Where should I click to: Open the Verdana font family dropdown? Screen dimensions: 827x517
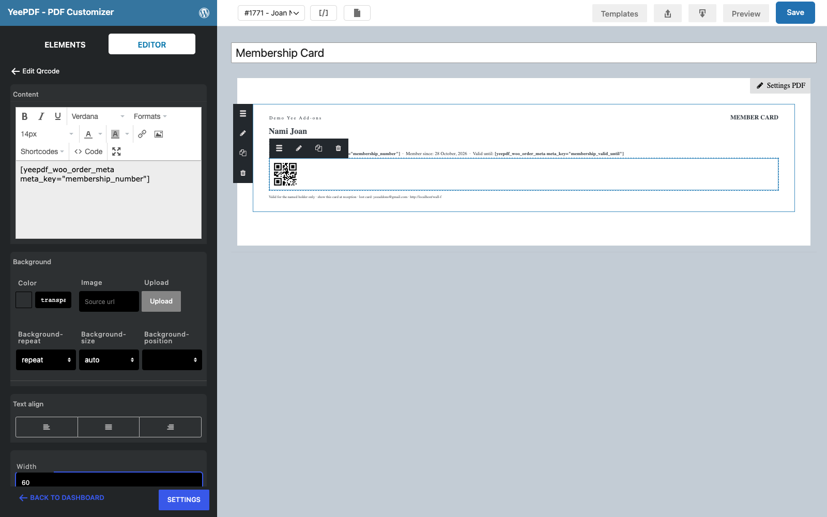coord(98,116)
